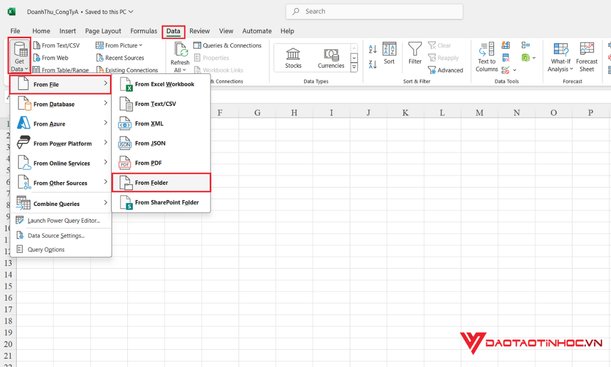Switch to the Review tab
Viewport: 611px width, 367px height.
pyautogui.click(x=200, y=31)
